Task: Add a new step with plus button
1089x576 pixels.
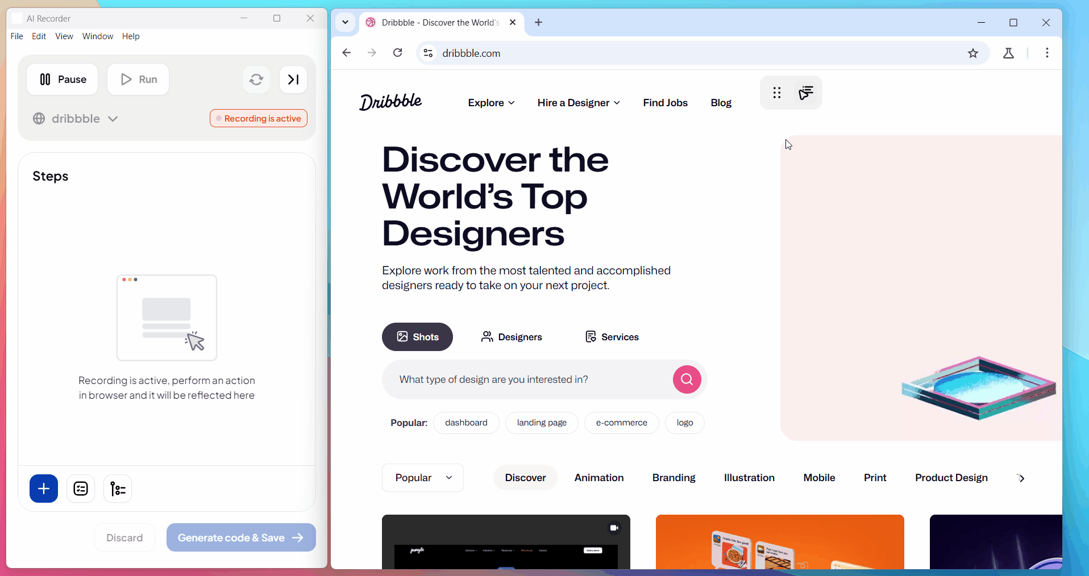Action: coord(44,489)
